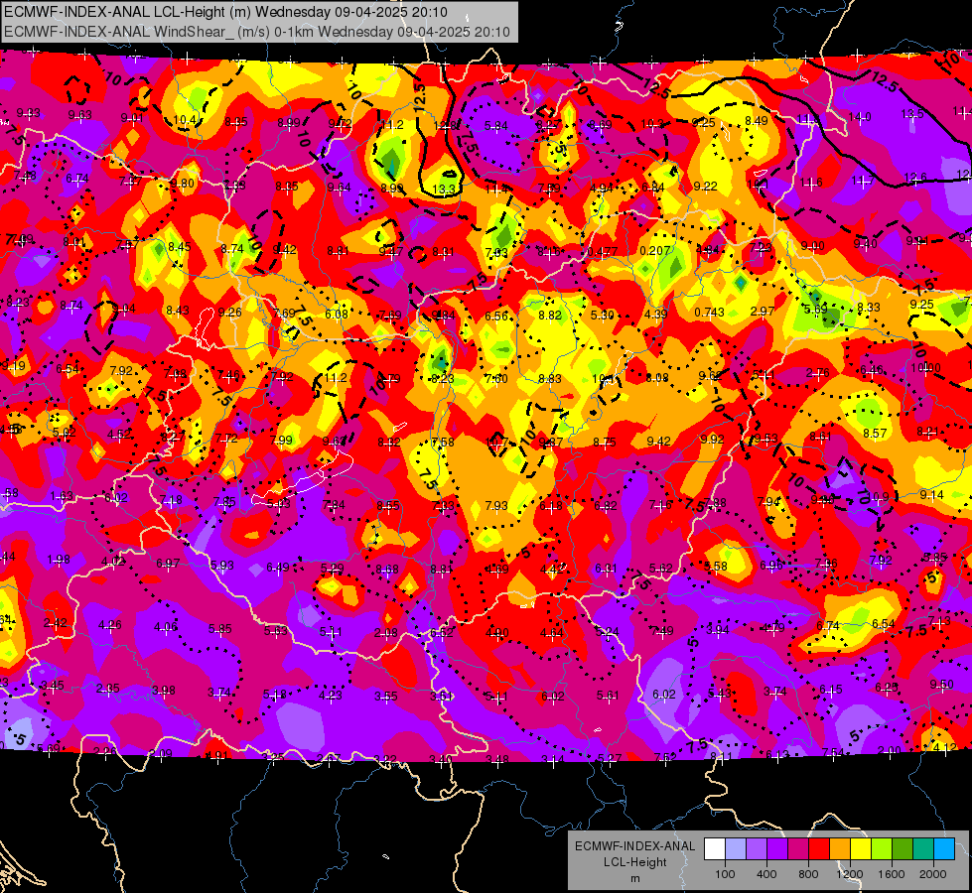Click the WindShear 0-1km title line
The width and height of the screenshot is (972, 893).
pos(257,32)
